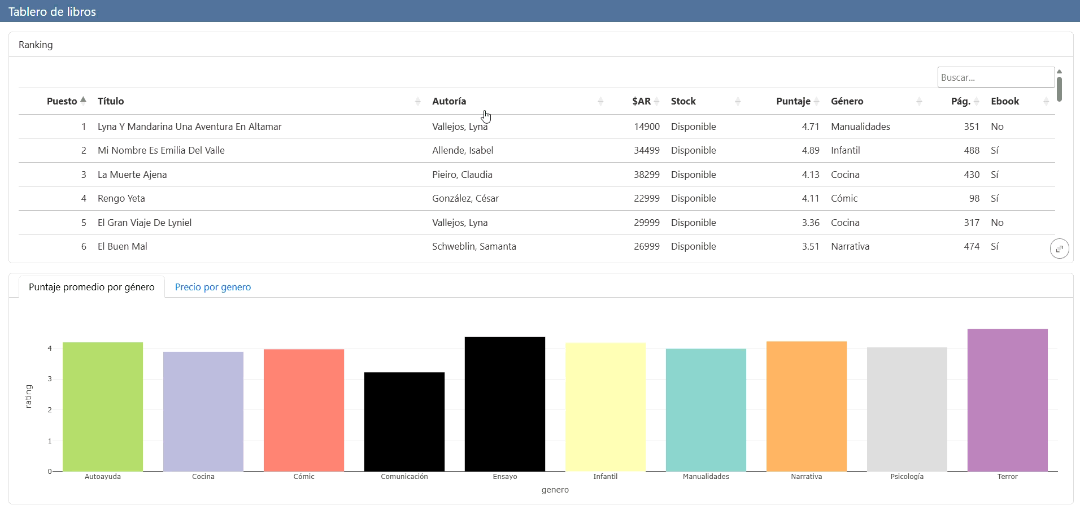Click the green Autoayuda bar
Image resolution: width=1080 pixels, height=514 pixels.
coord(103,407)
